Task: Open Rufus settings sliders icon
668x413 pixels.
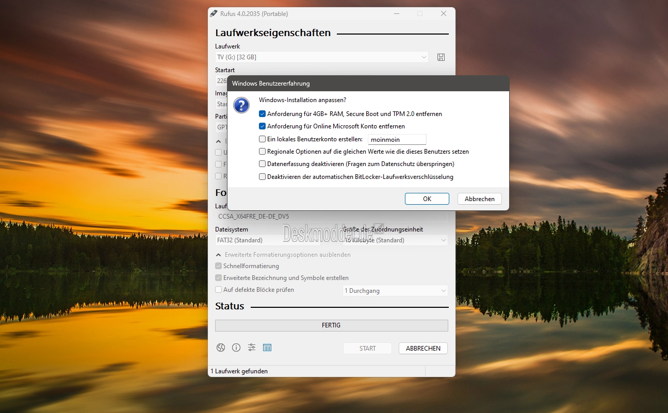Action: (252, 348)
